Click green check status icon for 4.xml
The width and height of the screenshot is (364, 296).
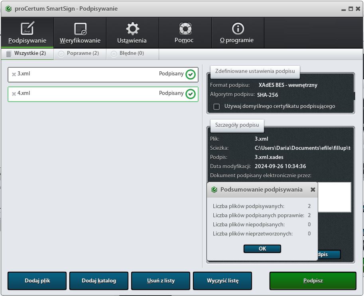pyautogui.click(x=191, y=94)
